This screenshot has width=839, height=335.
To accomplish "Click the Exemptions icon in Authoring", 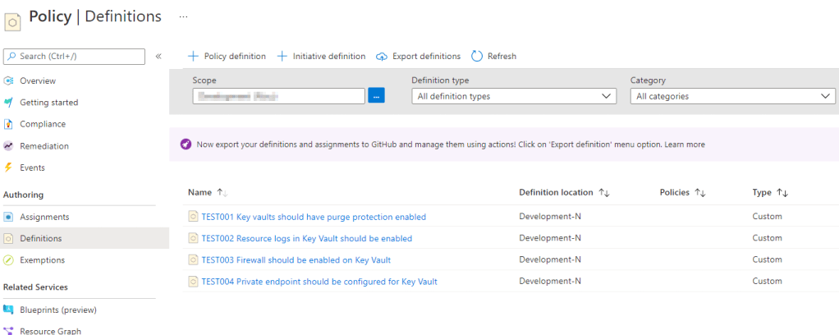I will (x=9, y=260).
